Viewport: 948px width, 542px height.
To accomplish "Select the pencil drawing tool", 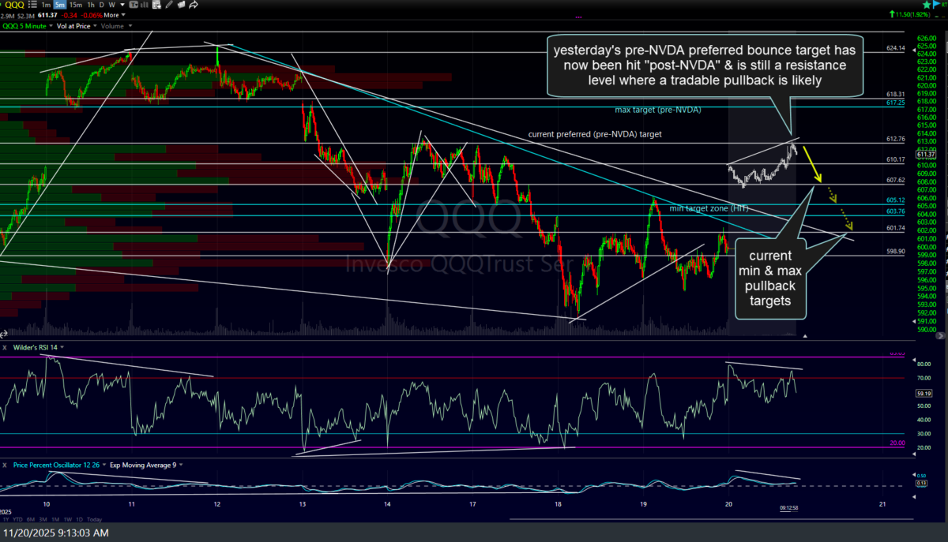I will pyautogui.click(x=169, y=5).
